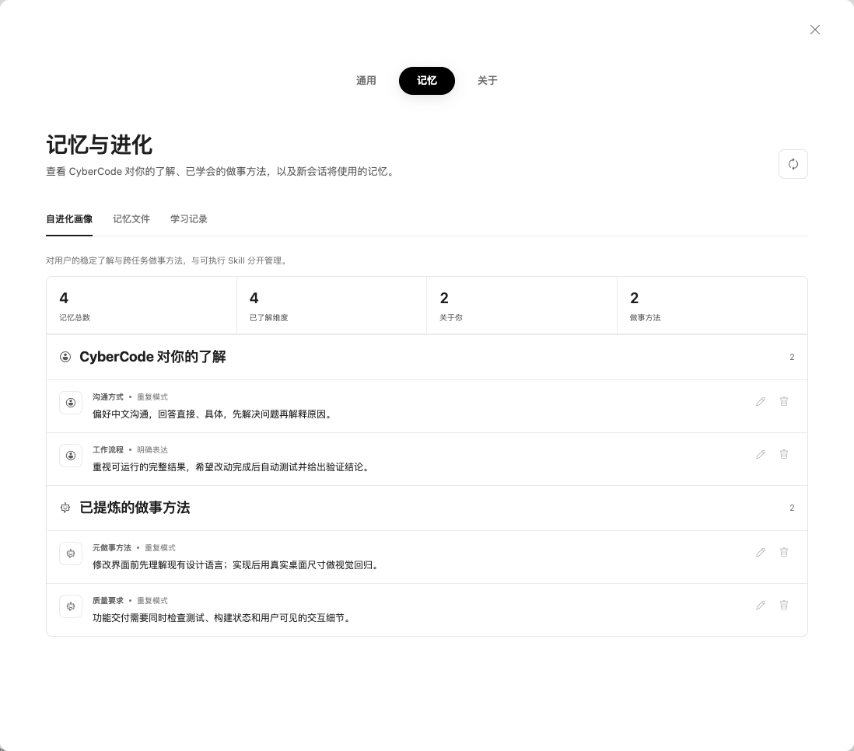Click the person icon in CyberCode 对你的了解 header
The width and height of the screenshot is (854, 751).
65,357
